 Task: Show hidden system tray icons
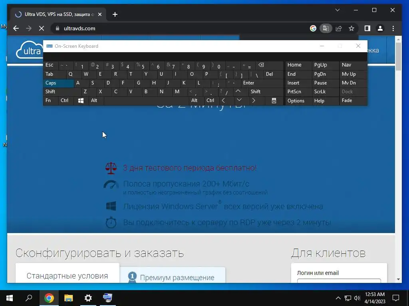338,298
